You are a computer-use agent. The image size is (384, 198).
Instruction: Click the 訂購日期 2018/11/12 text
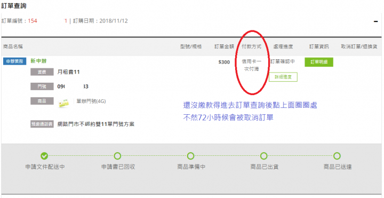tap(100, 21)
